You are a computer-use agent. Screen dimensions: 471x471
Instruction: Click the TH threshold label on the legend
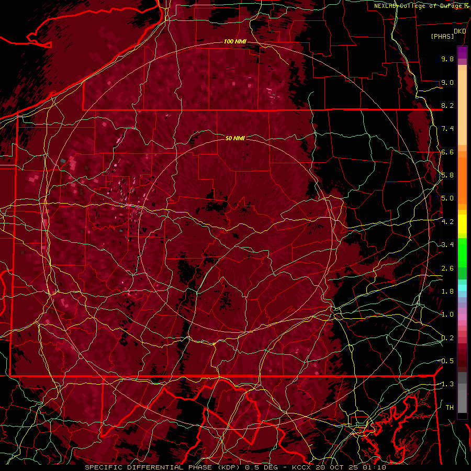pos(450,408)
